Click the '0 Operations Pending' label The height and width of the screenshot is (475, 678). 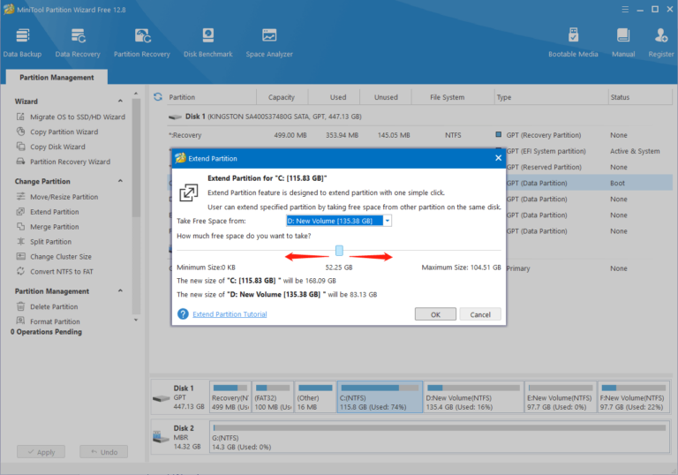[x=46, y=332]
